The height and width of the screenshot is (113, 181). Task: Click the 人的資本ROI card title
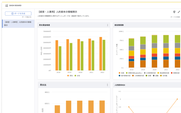tap(120, 85)
